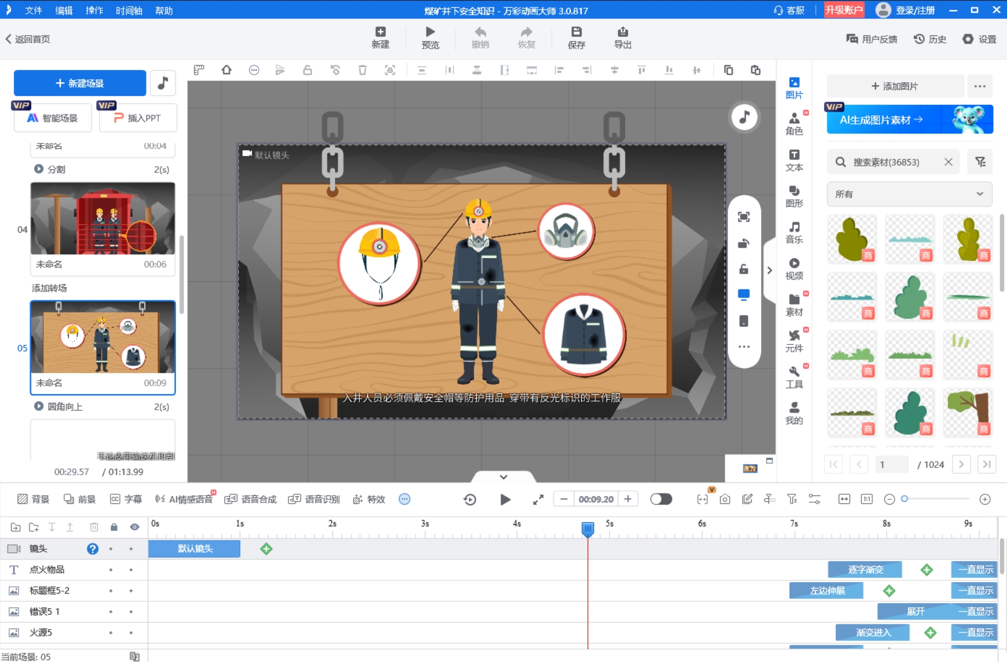The height and width of the screenshot is (662, 1007).
Task: Click the filter icon next to search
Action: pyautogui.click(x=980, y=162)
